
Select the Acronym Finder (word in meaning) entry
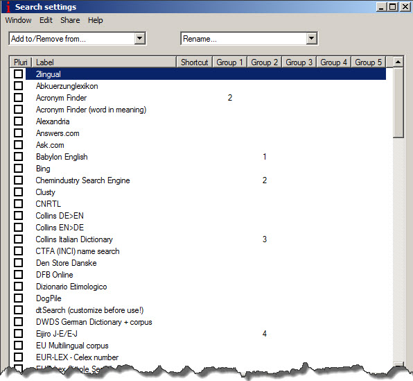(91, 110)
